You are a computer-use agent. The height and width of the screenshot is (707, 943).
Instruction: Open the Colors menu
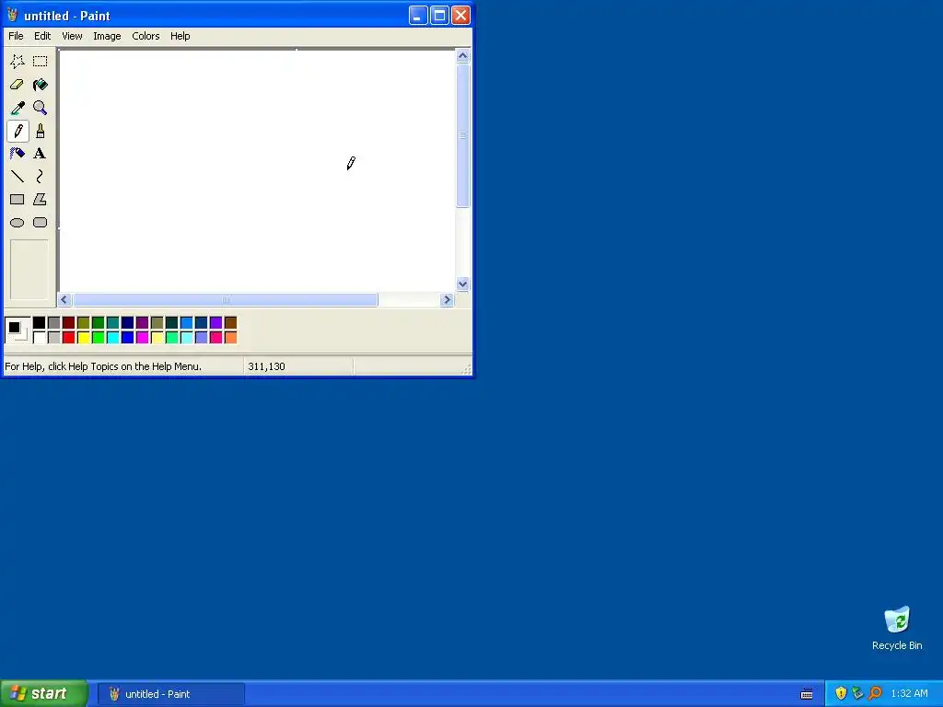pyautogui.click(x=146, y=36)
